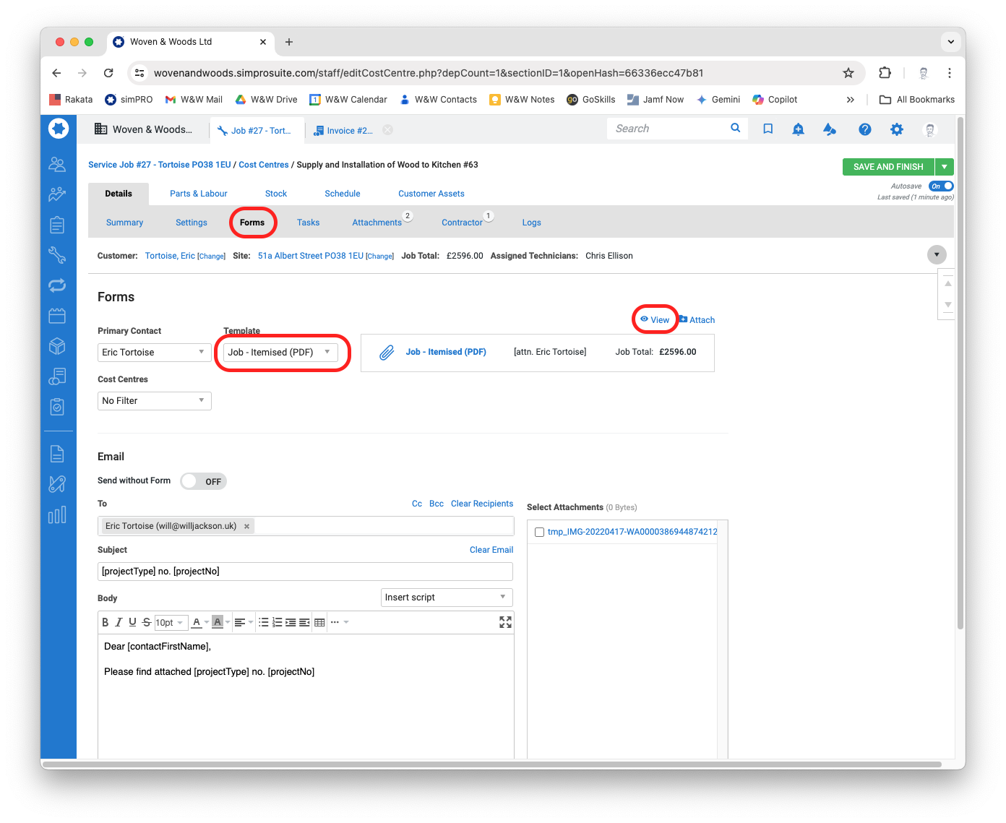Switch to the Parts & Labour tab

pos(198,194)
